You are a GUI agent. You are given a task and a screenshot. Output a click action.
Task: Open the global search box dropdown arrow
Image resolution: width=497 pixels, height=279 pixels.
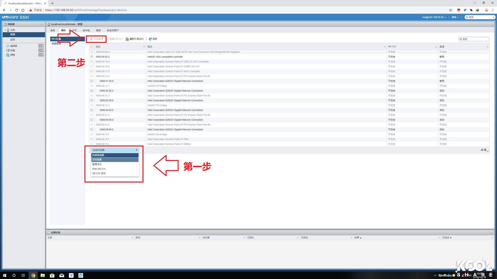pyautogui.click(x=493, y=17)
